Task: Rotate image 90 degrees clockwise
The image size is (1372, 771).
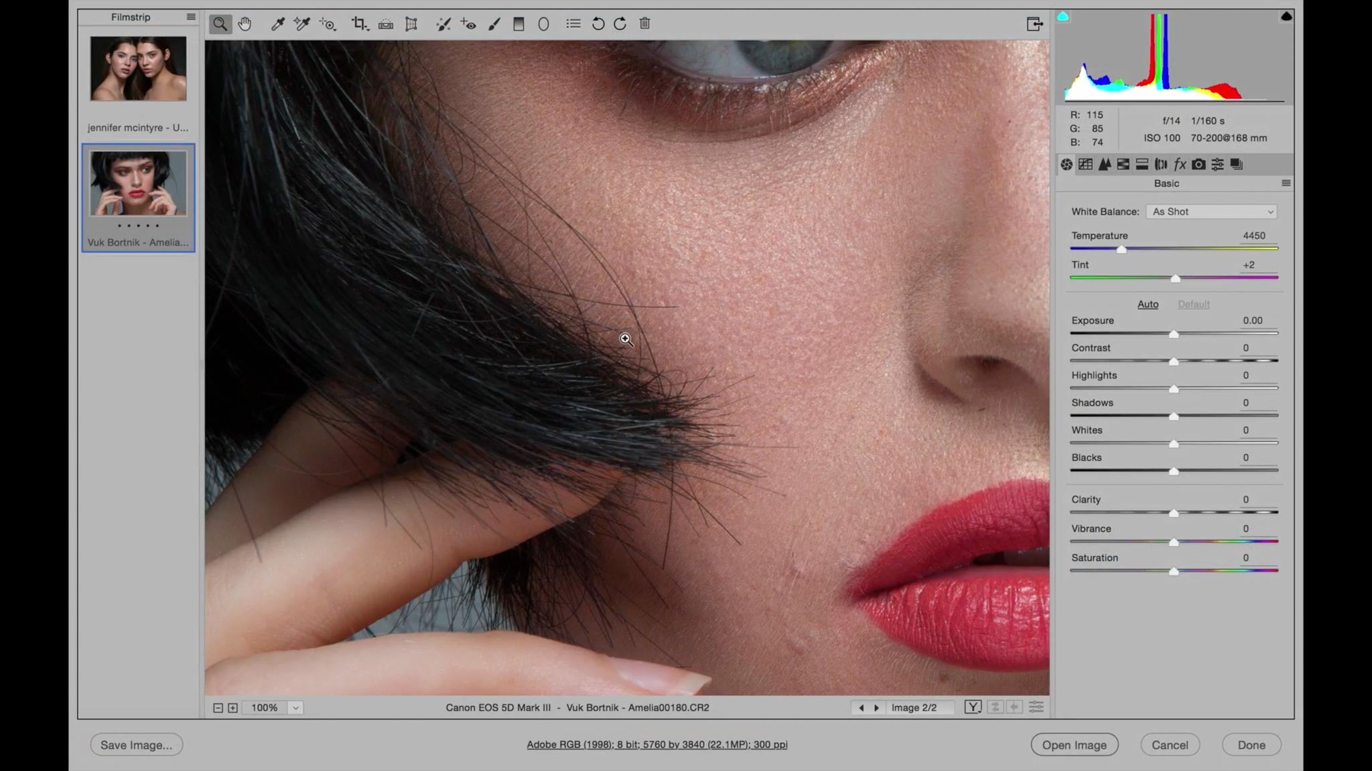Action: click(620, 24)
